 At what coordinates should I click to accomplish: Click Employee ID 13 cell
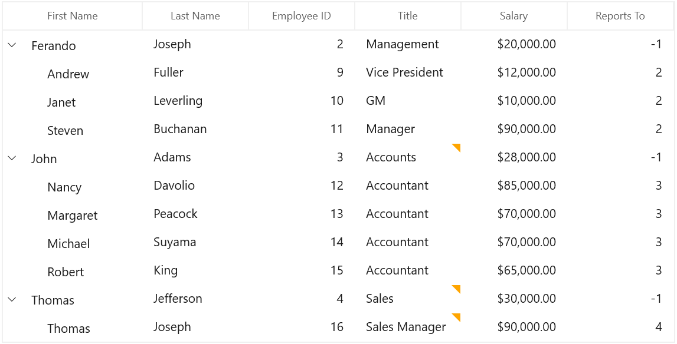302,214
